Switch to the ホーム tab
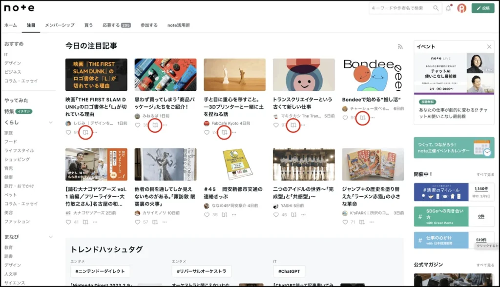The height and width of the screenshot is (287, 500). click(x=11, y=25)
